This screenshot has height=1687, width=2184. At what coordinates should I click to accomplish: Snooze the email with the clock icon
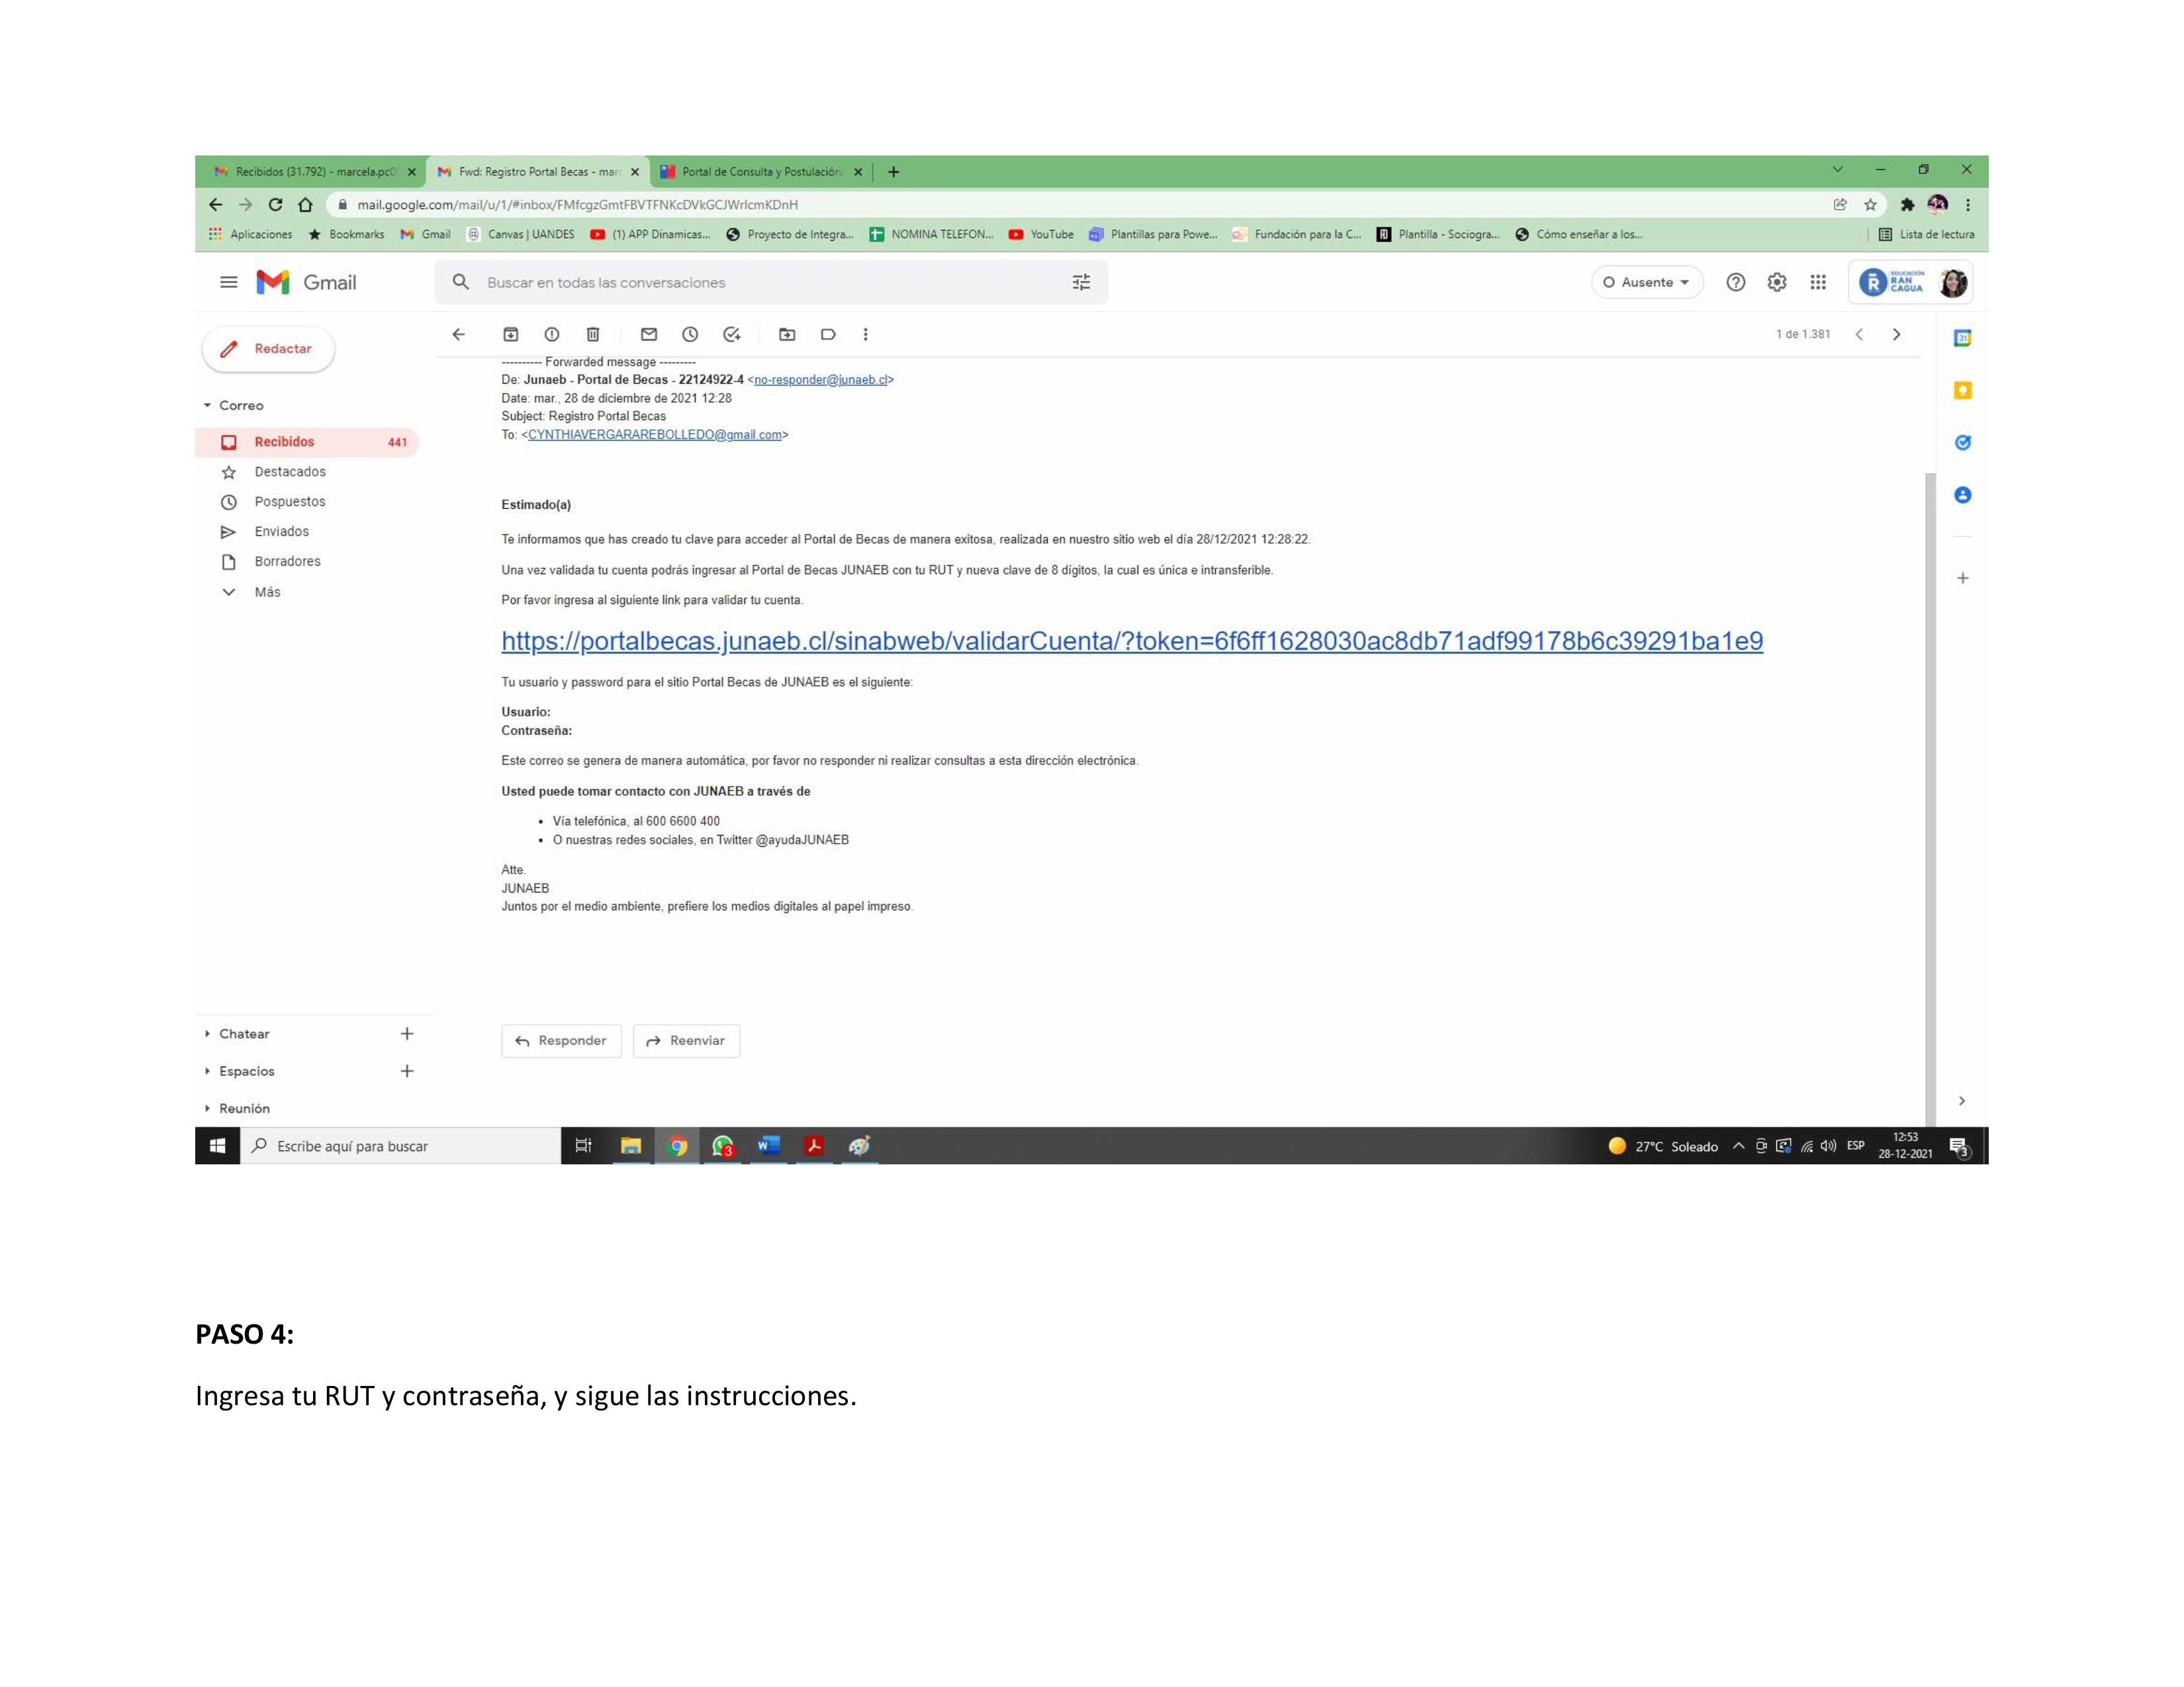689,335
